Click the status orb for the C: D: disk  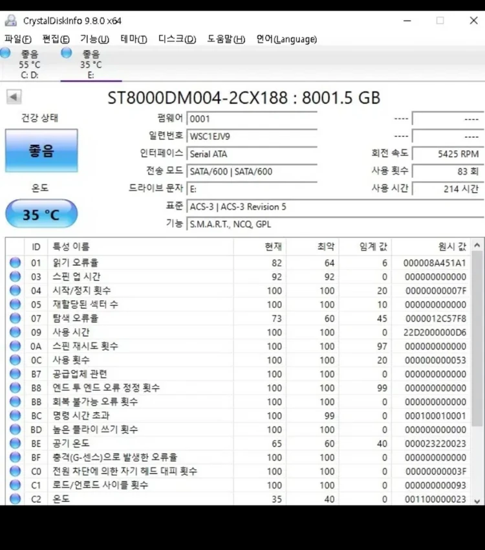click(5, 53)
